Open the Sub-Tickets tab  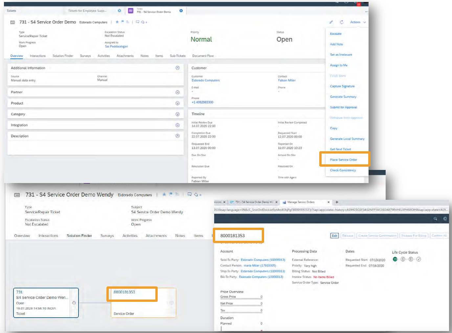tap(177, 56)
